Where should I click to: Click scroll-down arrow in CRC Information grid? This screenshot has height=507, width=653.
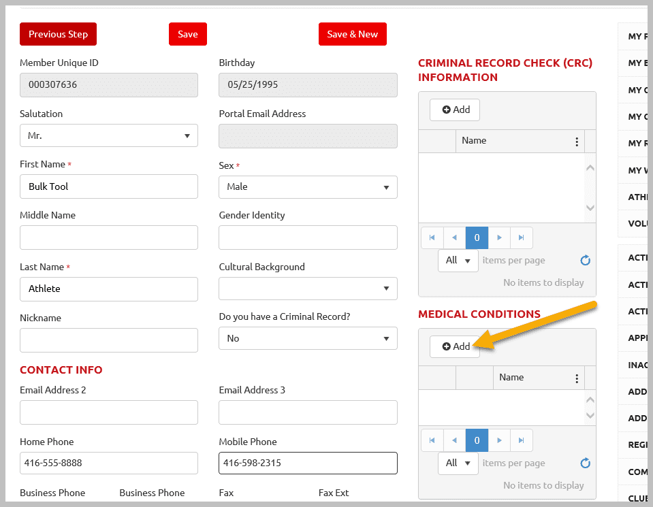point(590,208)
